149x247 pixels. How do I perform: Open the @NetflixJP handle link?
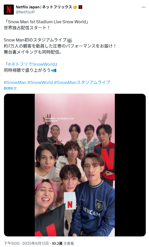point(25,12)
